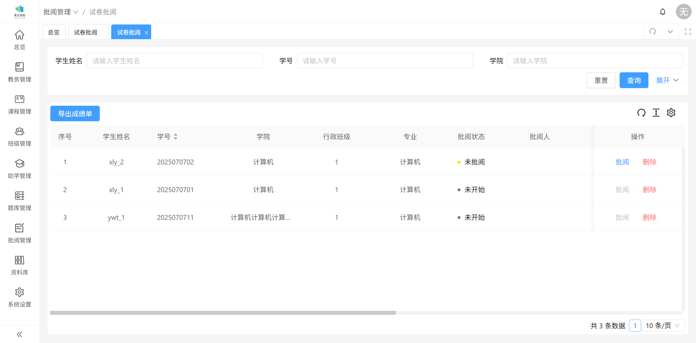
Task: Collapse the sidebar with double-arrow icon
Action: (x=19, y=334)
